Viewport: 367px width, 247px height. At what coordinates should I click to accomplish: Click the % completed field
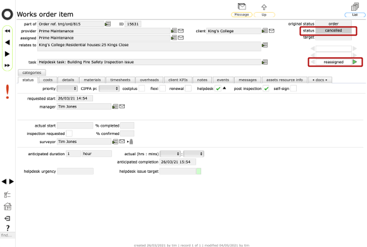coord(127,125)
